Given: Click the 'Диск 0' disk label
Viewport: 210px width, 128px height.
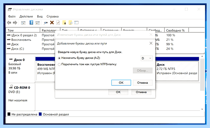Looking at the screenshot, I should click(x=19, y=60).
